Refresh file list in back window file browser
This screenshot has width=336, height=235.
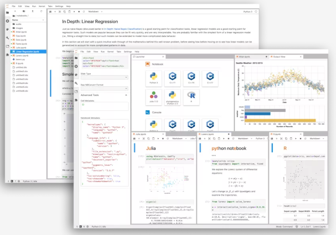[x=41, y=11]
